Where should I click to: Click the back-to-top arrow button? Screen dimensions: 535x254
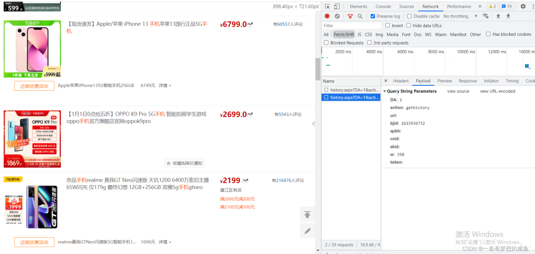point(308,215)
